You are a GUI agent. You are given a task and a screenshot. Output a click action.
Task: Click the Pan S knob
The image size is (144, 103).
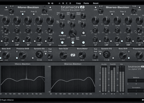click(x=84, y=25)
